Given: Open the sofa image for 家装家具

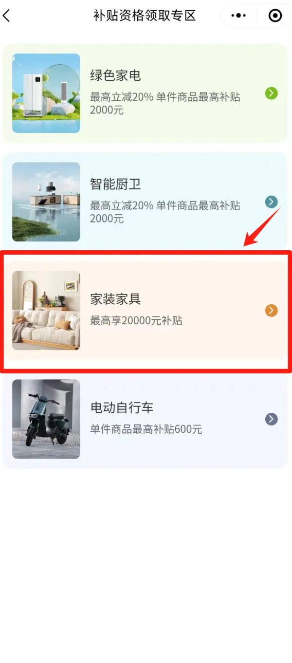Looking at the screenshot, I should 46,310.
